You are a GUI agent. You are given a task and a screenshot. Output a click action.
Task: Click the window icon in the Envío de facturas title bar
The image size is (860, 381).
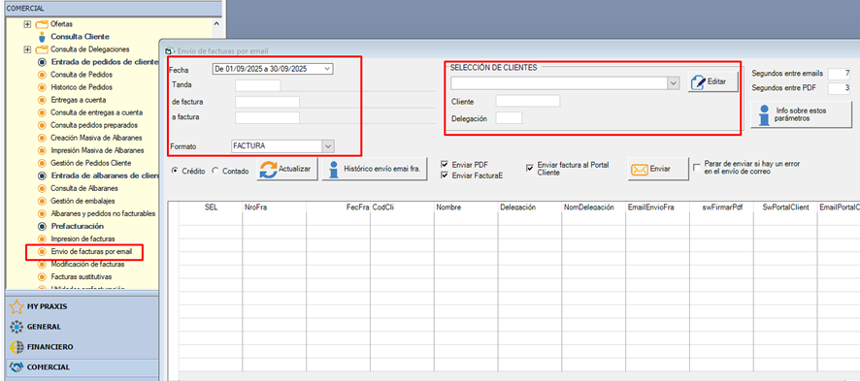coord(169,50)
